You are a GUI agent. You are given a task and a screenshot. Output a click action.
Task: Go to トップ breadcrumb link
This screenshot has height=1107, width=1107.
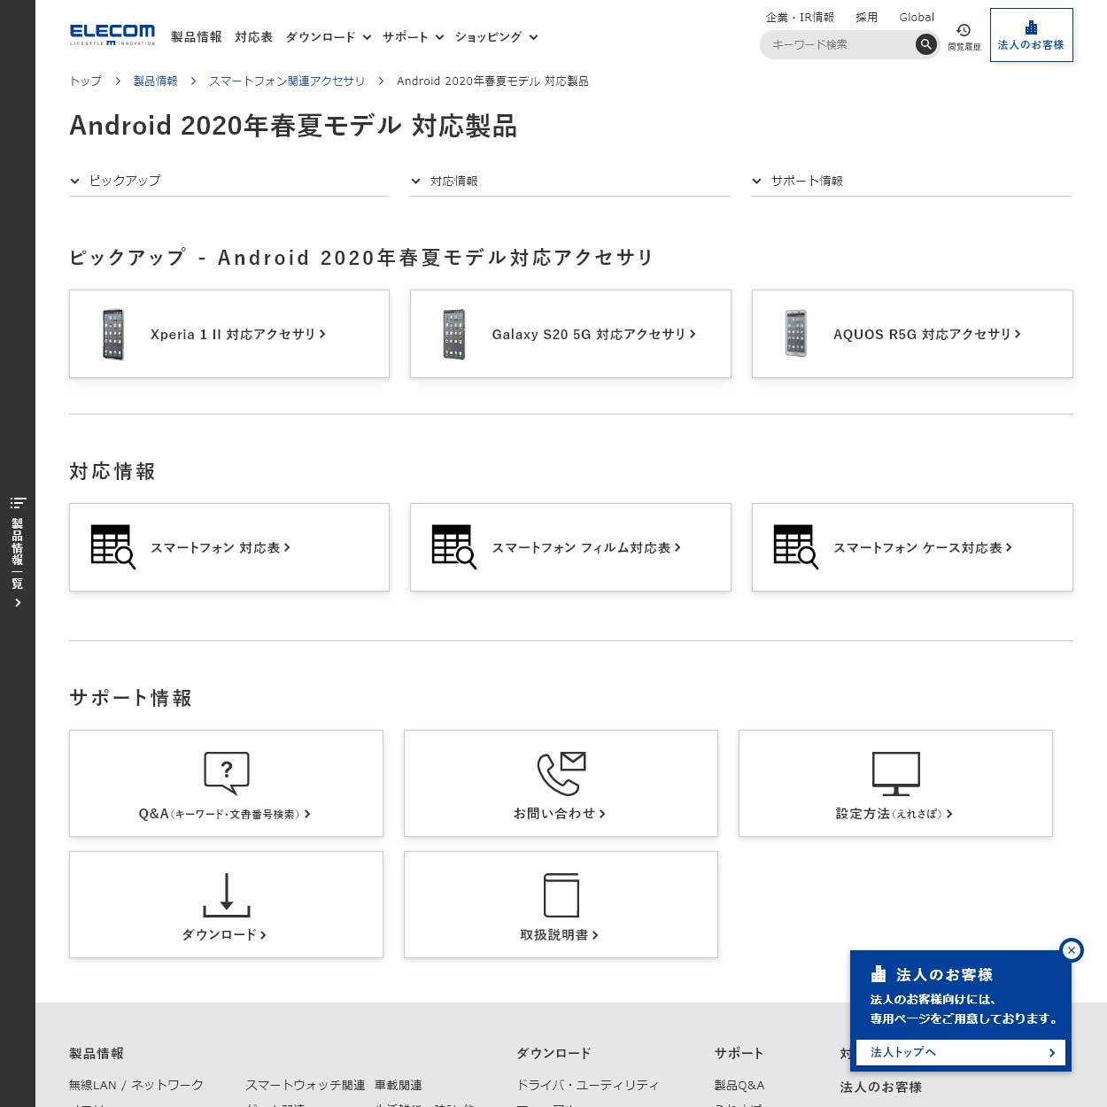point(86,81)
